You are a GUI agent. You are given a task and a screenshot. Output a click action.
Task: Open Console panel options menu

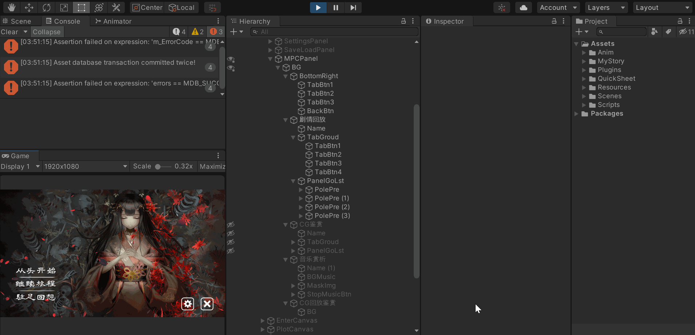tap(218, 21)
